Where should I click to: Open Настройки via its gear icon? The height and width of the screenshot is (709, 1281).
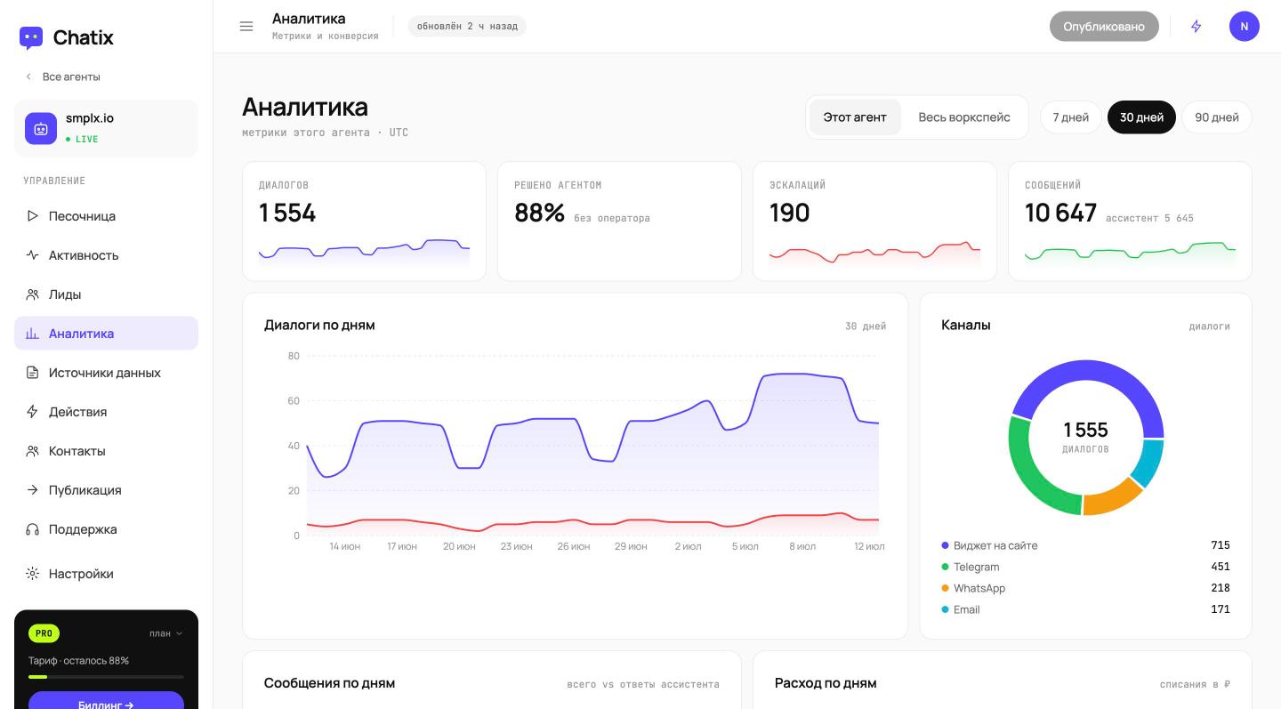(32, 574)
